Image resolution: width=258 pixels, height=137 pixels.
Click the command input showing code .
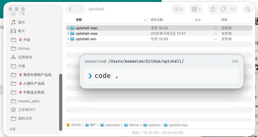coord(161,76)
